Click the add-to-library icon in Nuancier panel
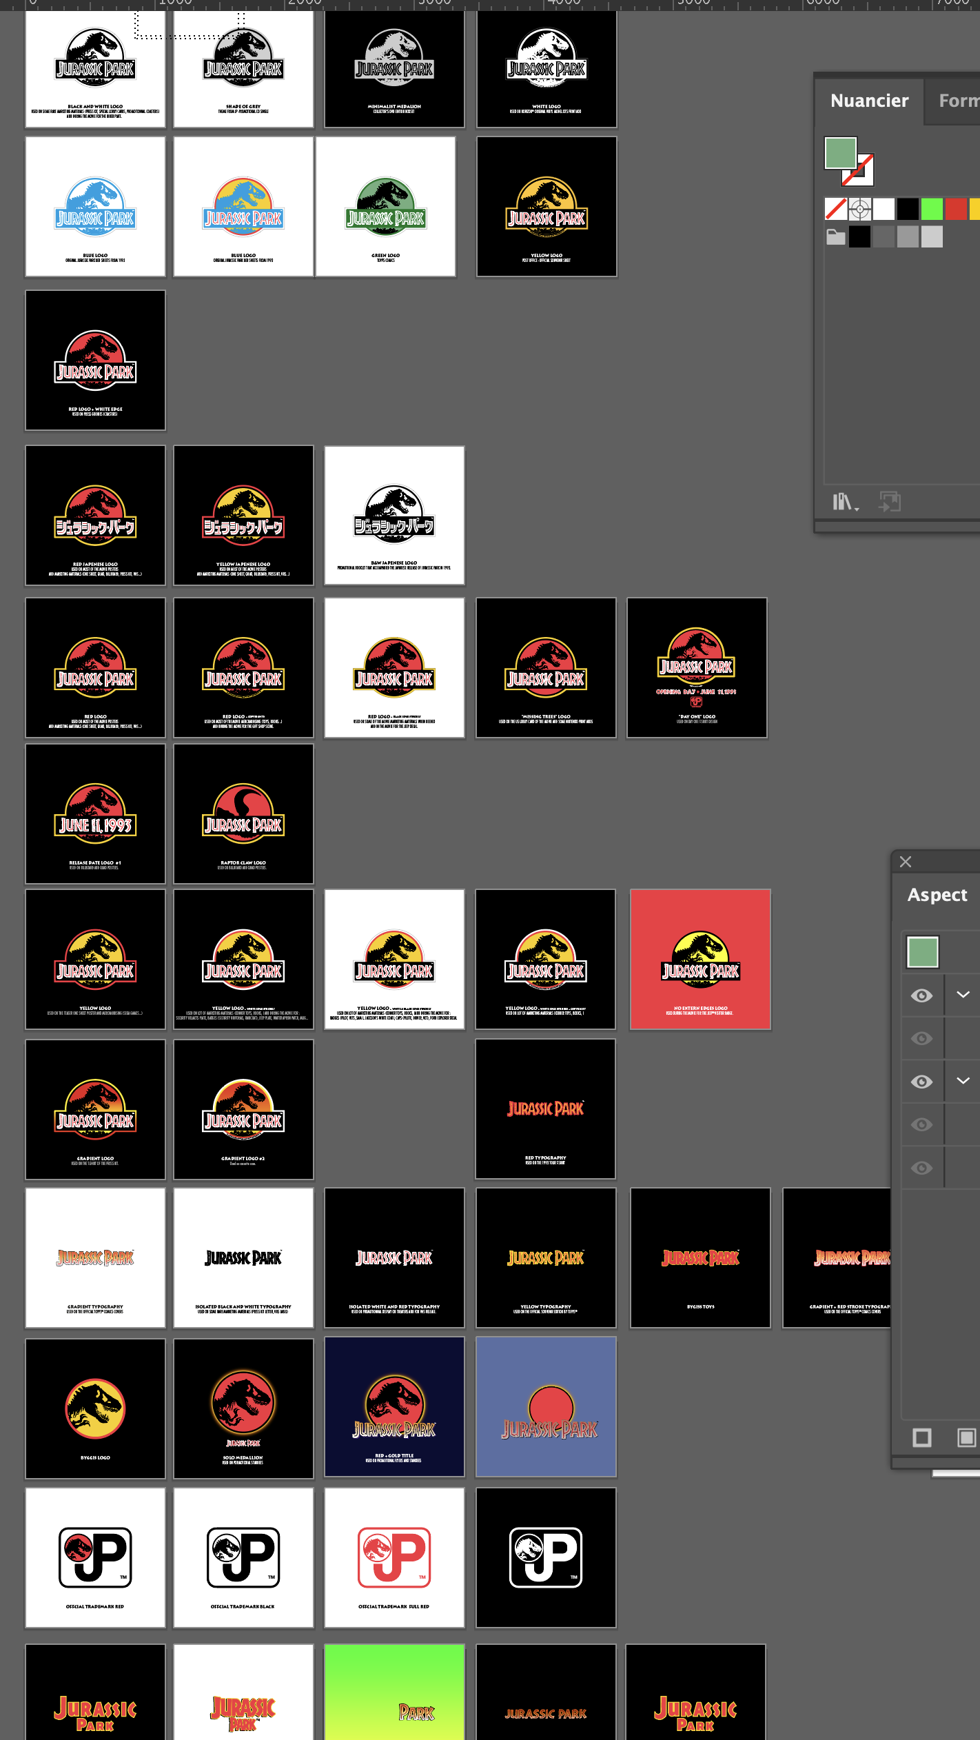 890,502
